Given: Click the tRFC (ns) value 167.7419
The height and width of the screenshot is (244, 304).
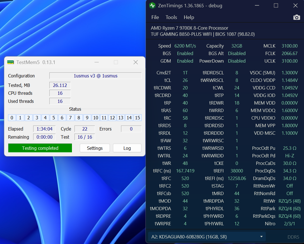Looking at the screenshot, I should tap(185, 171).
